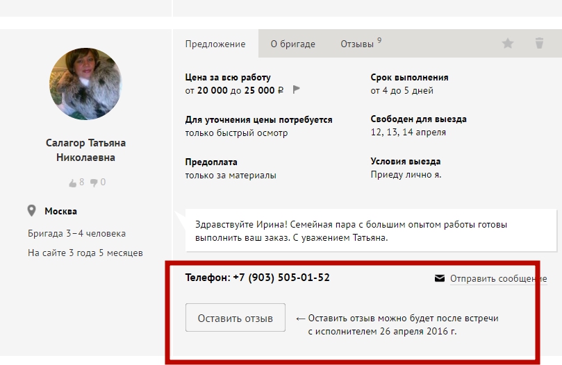Click the Отправить сообщение link
Screen dimensions: 562x365
(498, 279)
